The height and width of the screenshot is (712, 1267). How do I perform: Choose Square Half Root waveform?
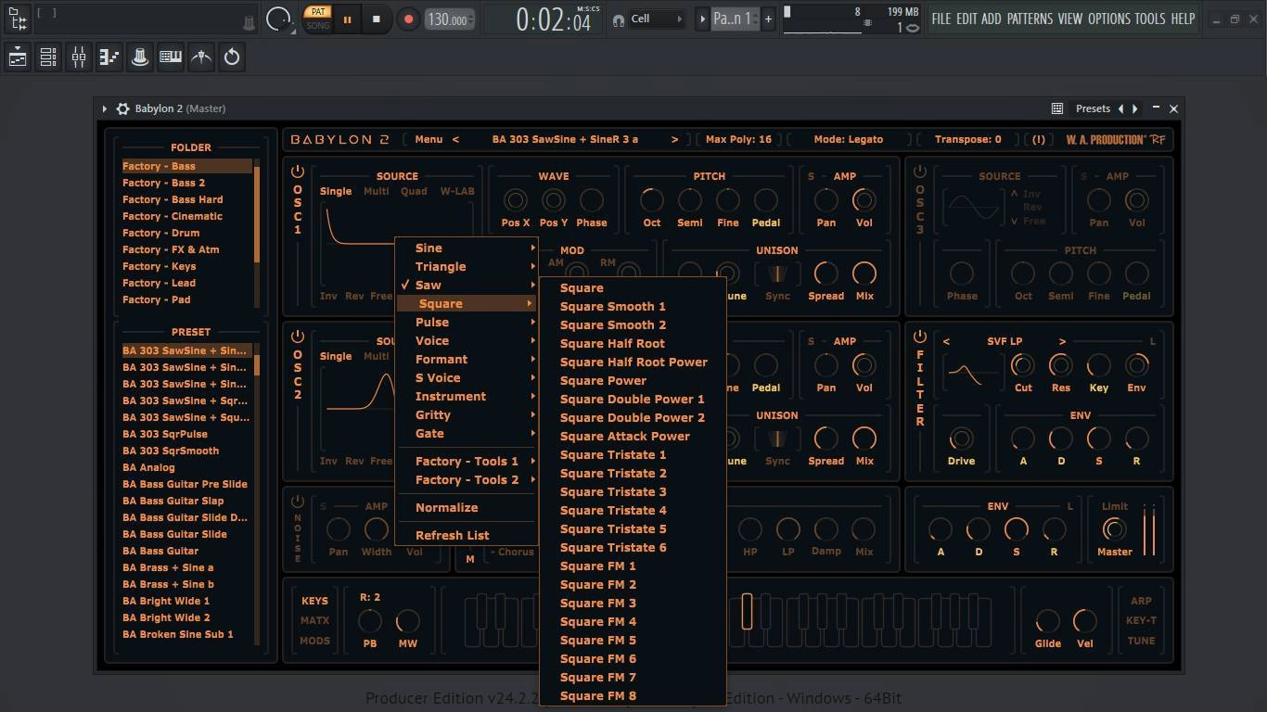[x=633, y=343]
